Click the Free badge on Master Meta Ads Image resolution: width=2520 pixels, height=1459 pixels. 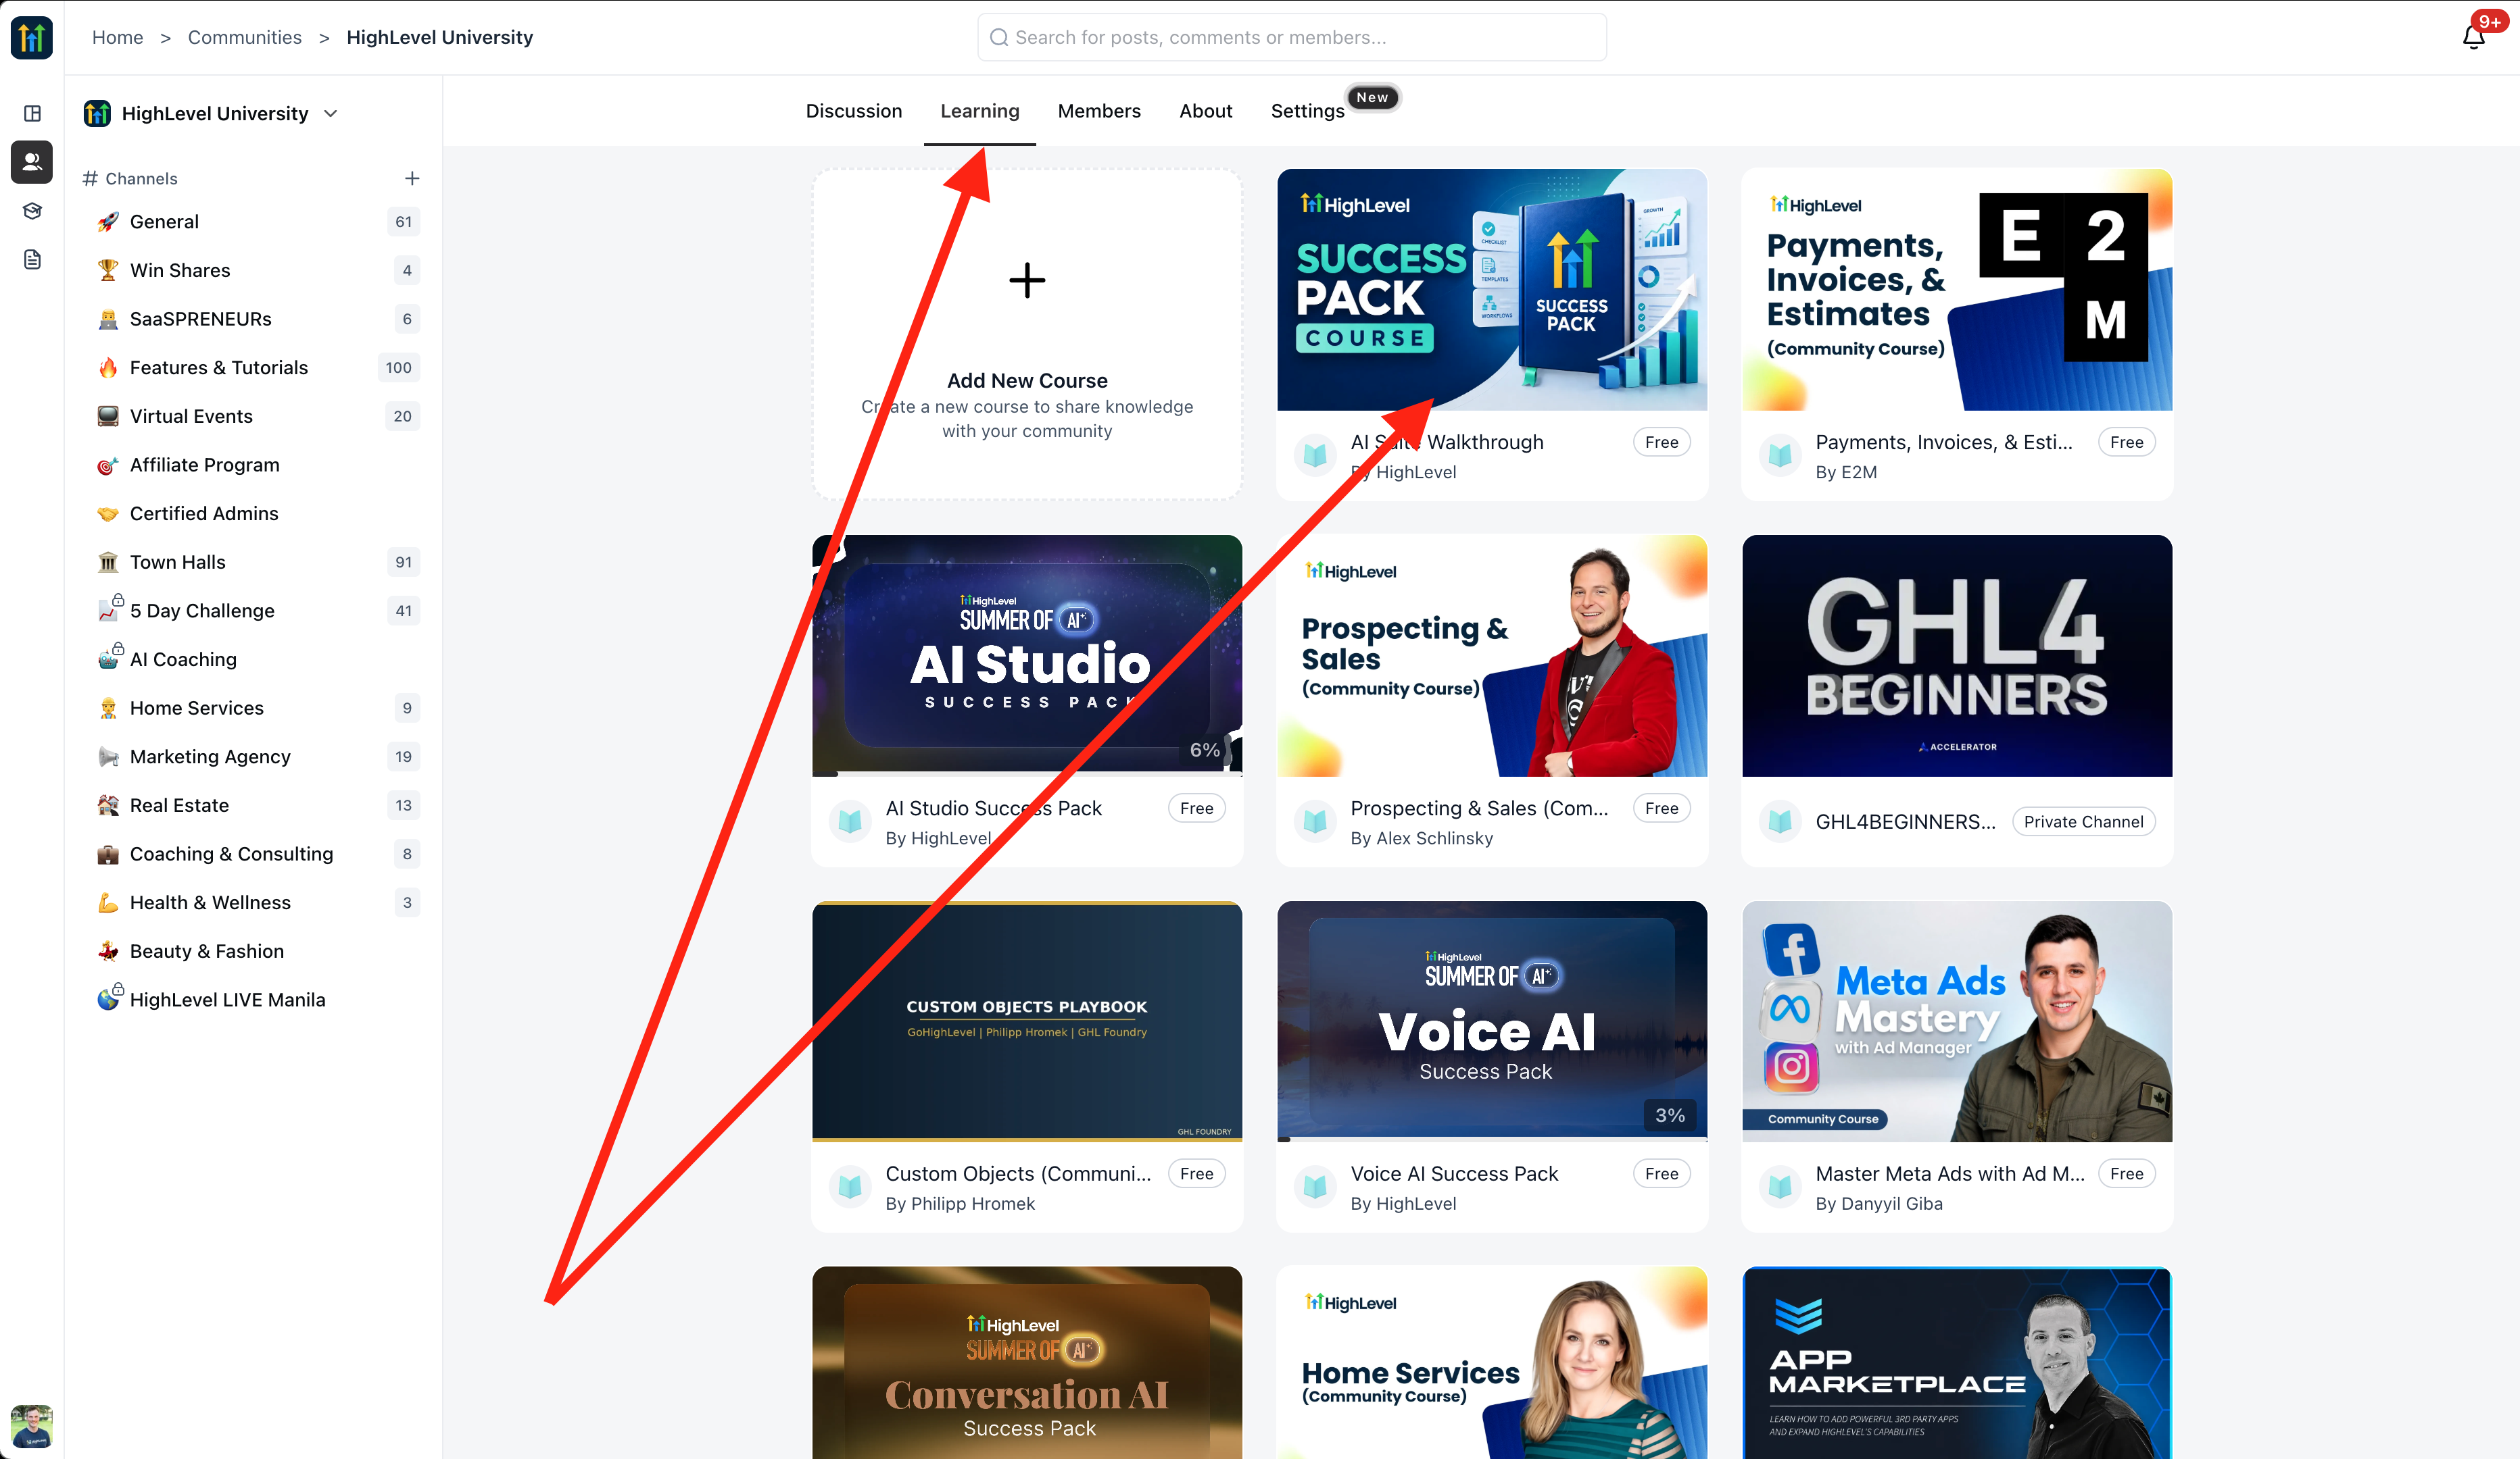[x=2127, y=1174]
